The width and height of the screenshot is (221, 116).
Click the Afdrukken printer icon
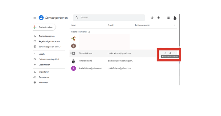click(35, 82)
